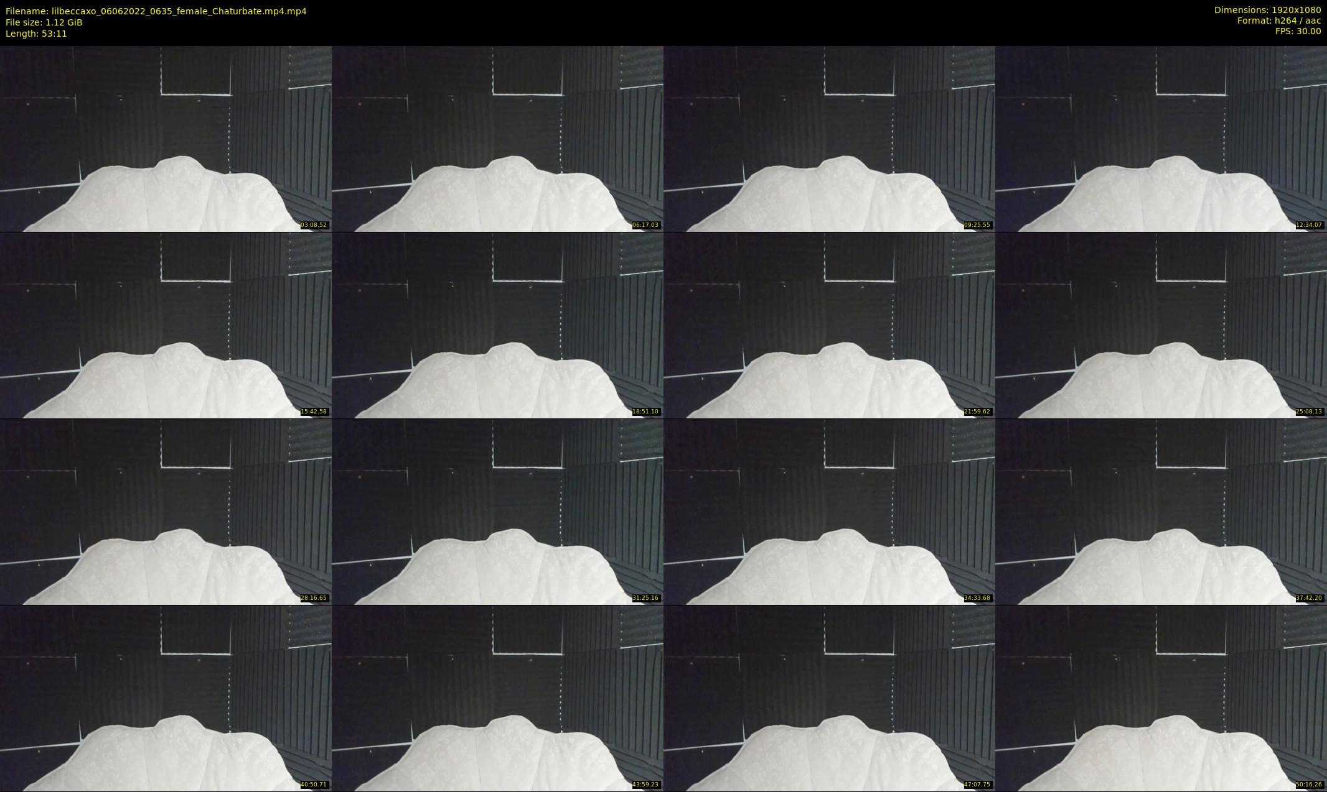
Task: Select the frame at 50:16.26
Action: click(1161, 698)
